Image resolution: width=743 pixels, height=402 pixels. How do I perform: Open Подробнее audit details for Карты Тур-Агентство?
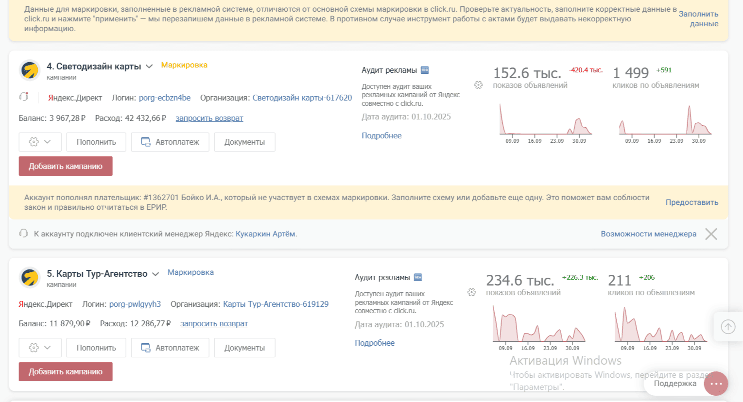375,343
